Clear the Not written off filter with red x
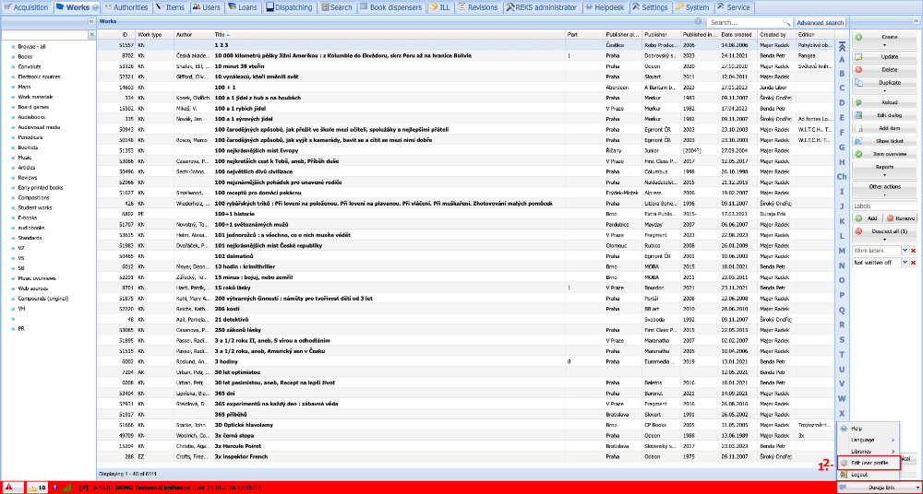The width and height of the screenshot is (923, 494). (x=913, y=263)
